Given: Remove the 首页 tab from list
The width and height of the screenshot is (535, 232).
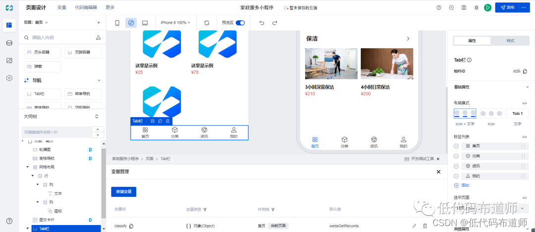Looking at the screenshot, I should (456, 146).
